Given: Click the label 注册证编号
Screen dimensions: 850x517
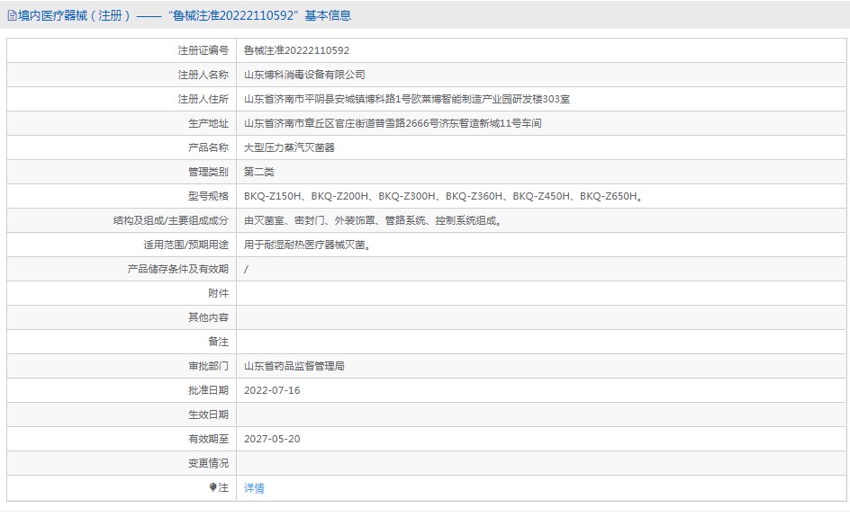Looking at the screenshot, I should (x=203, y=50).
